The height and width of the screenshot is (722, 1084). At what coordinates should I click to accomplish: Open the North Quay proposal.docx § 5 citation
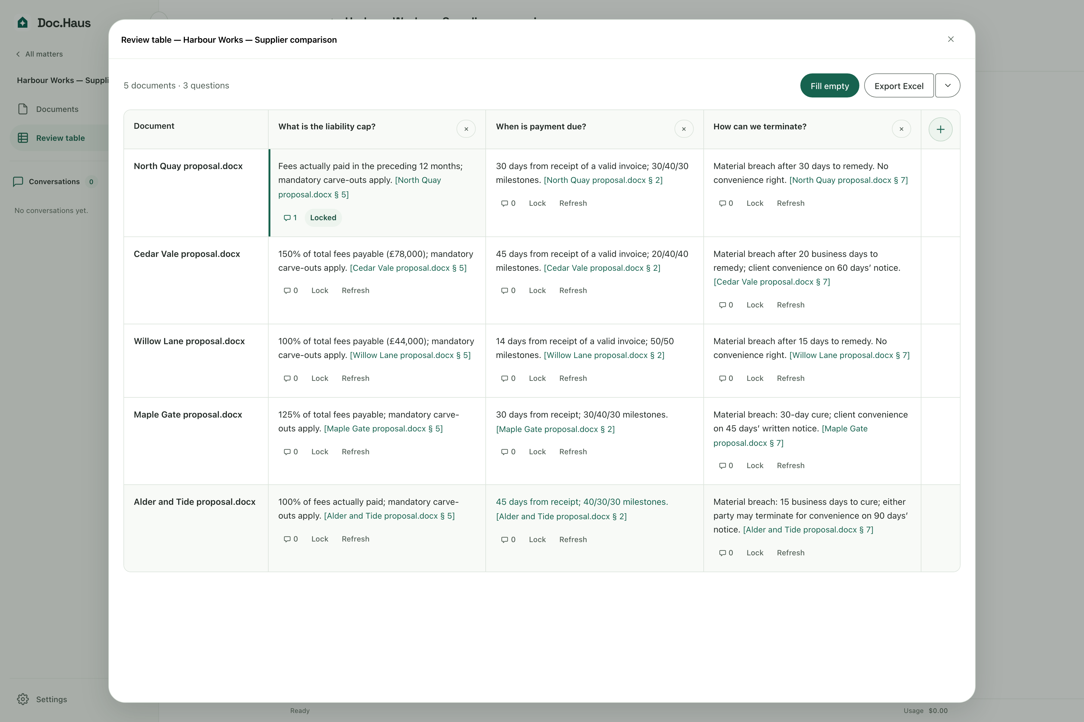click(x=360, y=187)
